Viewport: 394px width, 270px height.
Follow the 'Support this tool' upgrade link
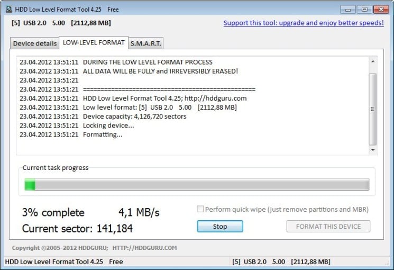click(x=304, y=23)
